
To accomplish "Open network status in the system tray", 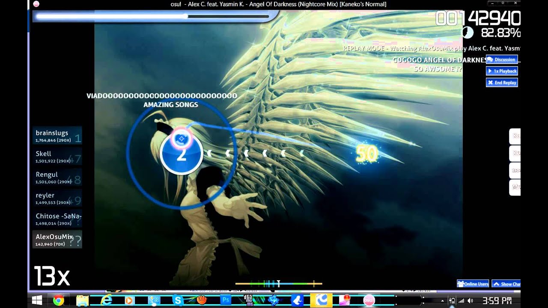I will coord(462,301).
